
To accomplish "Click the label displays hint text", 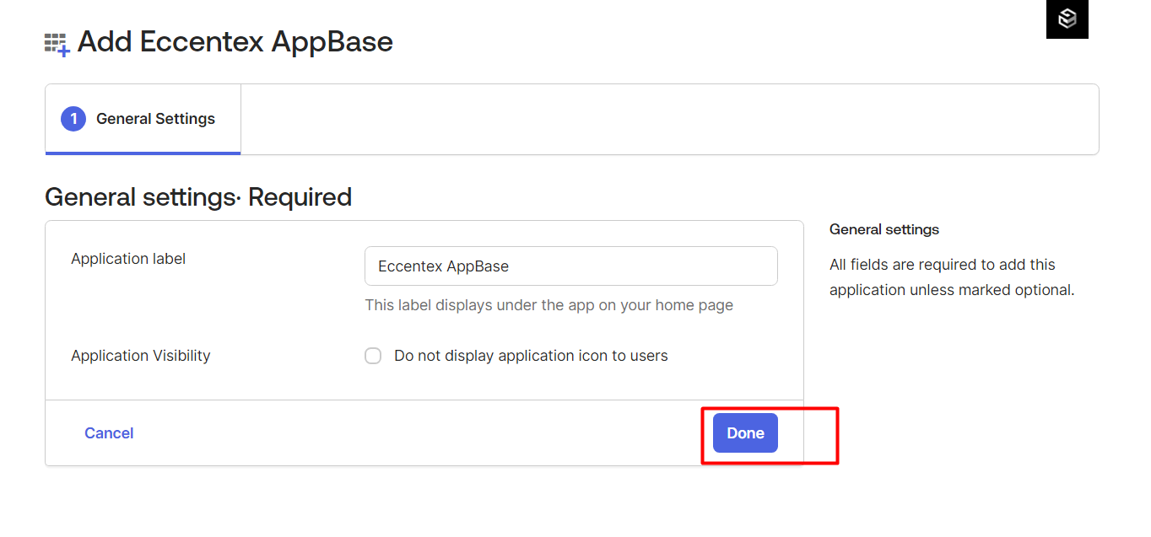I will point(549,305).
